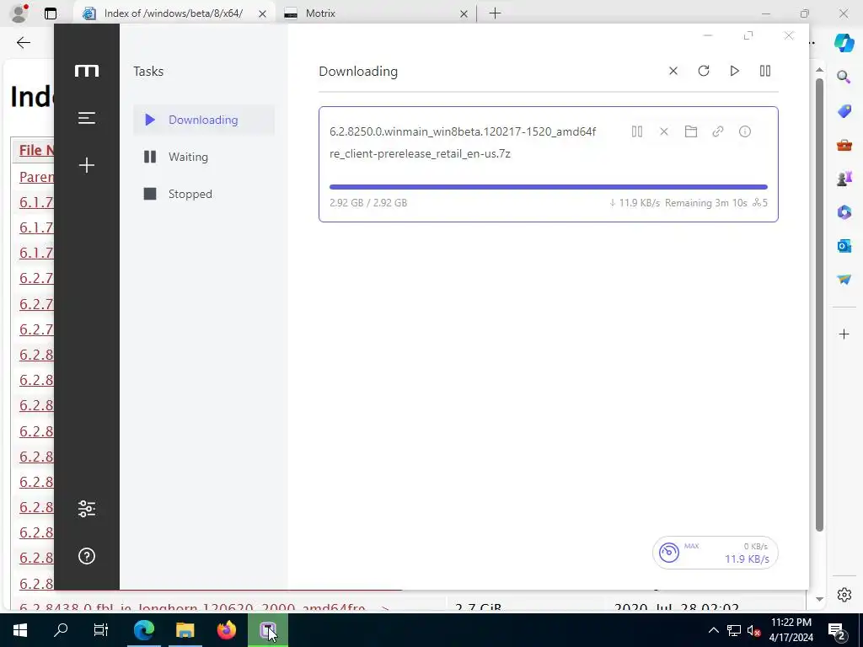The image size is (863, 647).
Task: Open Microsoft 365 sidebar icon
Action: 844,211
